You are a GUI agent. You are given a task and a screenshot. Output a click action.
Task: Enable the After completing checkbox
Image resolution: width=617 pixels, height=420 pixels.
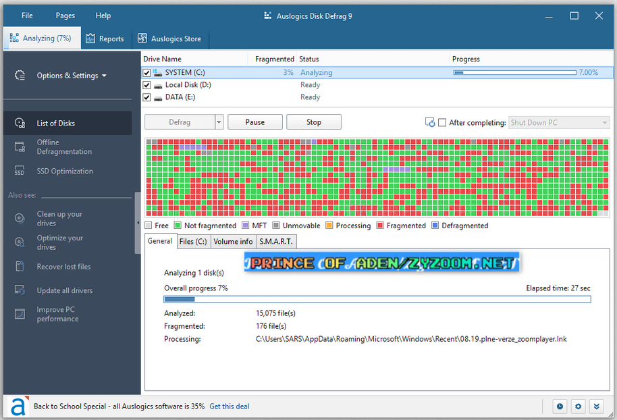point(442,122)
